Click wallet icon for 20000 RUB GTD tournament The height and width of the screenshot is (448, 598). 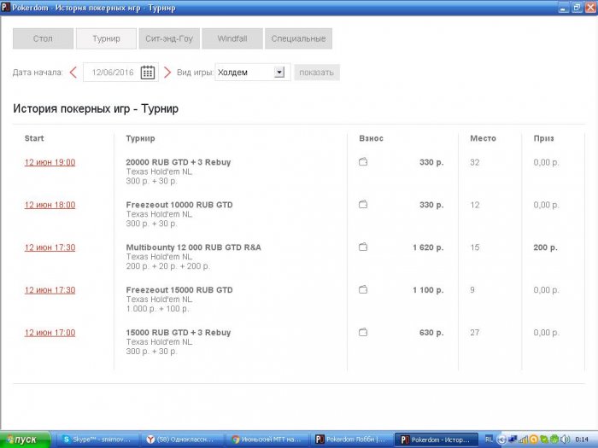(x=363, y=162)
